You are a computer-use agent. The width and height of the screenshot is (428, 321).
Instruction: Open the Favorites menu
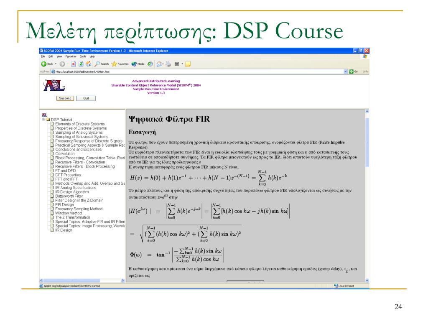coord(71,56)
